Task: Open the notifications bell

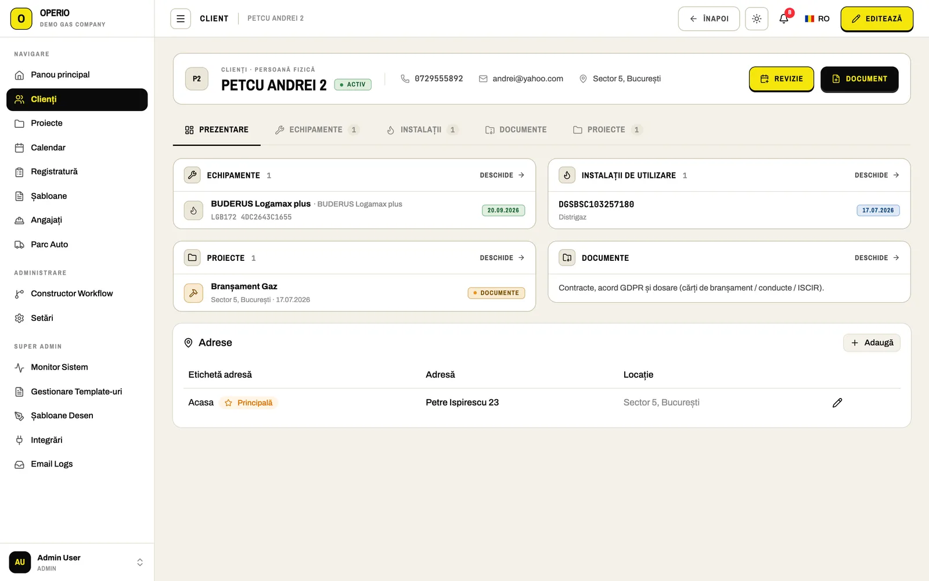Action: [784, 19]
